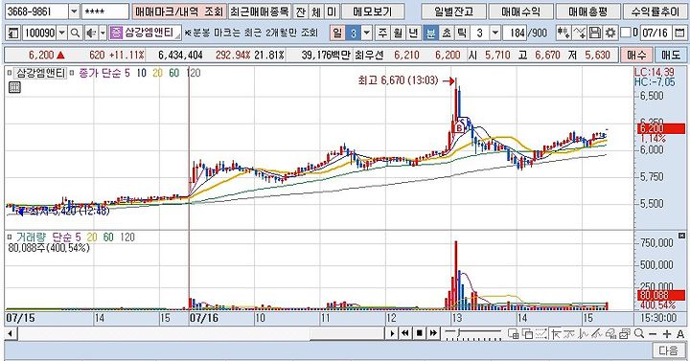
Task: Toggle the 삼강엠앤티 legend small square marker
Action: click(x=10, y=73)
